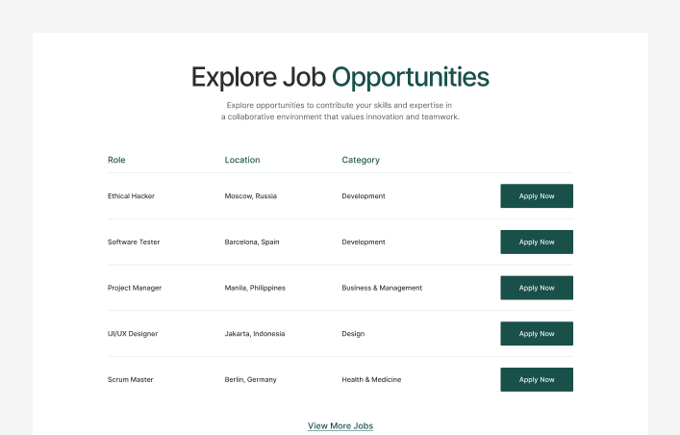Select the Scrum Master job title
The height and width of the screenshot is (435, 680).
tap(130, 380)
